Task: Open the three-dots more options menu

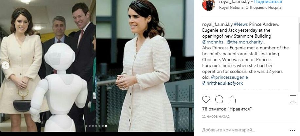Action: pyautogui.click(x=292, y=130)
